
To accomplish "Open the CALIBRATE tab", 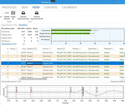I will point(70,7).
